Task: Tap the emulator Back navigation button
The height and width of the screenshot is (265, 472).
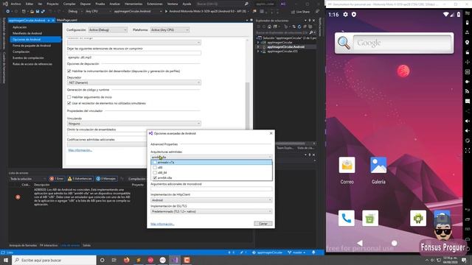Action: [360, 243]
